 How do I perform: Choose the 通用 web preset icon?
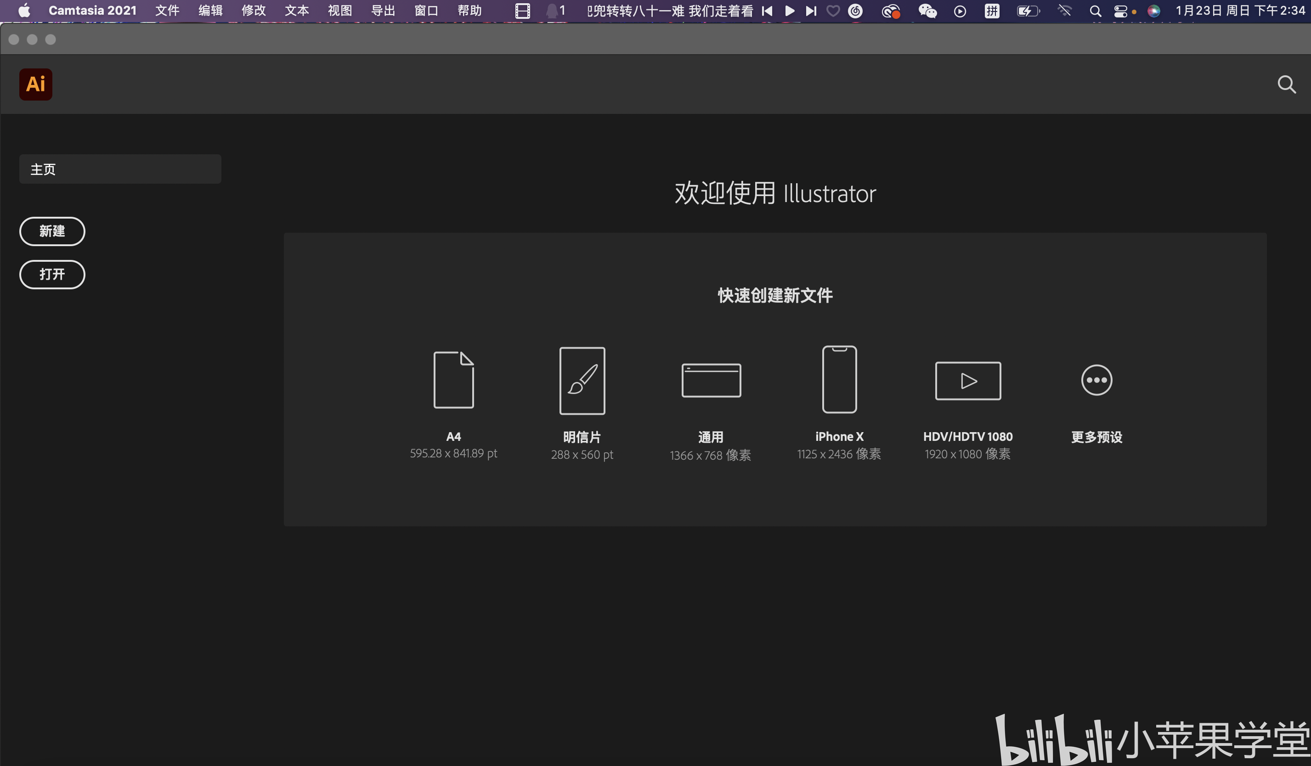[x=711, y=380]
